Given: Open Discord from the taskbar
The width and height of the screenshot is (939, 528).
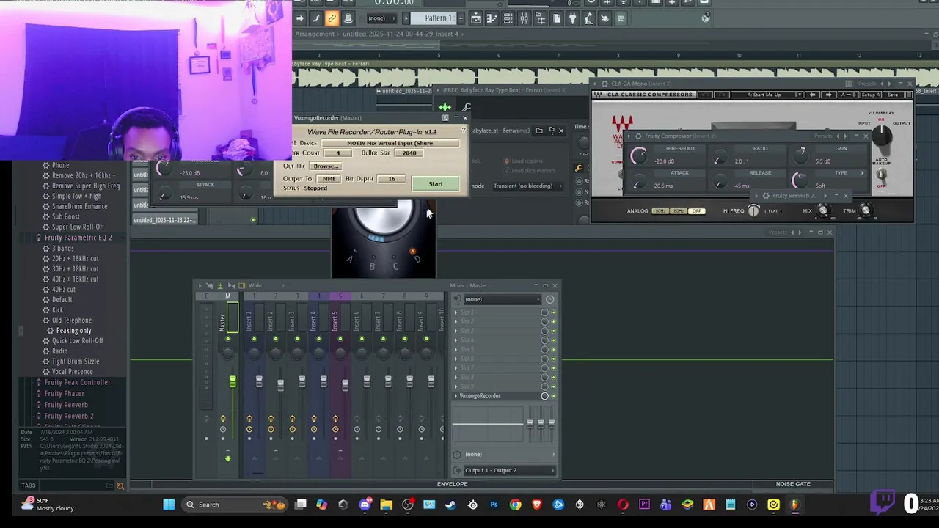Looking at the screenshot, I should (x=365, y=505).
